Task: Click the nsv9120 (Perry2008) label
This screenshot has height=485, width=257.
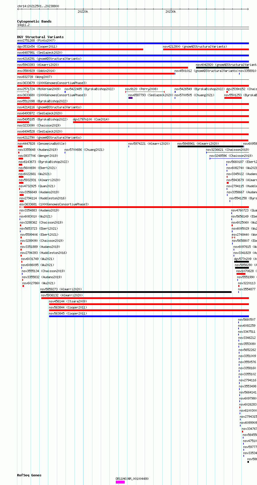Action: (141, 89)
